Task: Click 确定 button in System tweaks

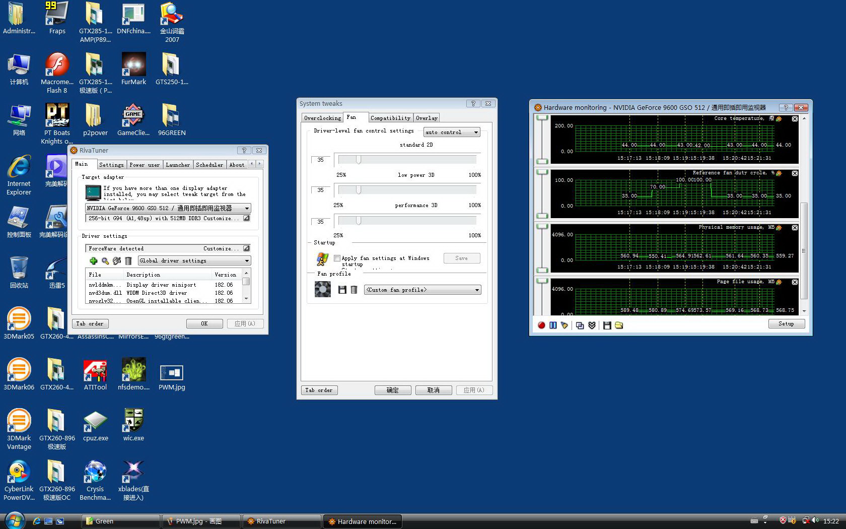Action: 393,390
